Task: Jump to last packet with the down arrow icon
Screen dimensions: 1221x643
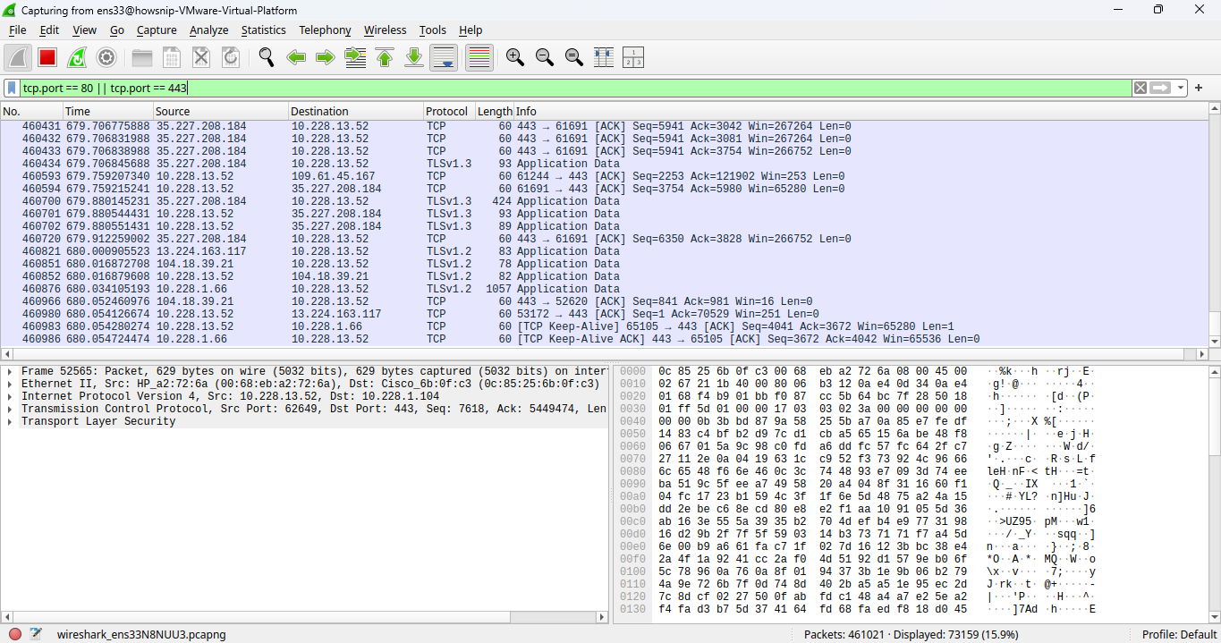Action: point(414,57)
